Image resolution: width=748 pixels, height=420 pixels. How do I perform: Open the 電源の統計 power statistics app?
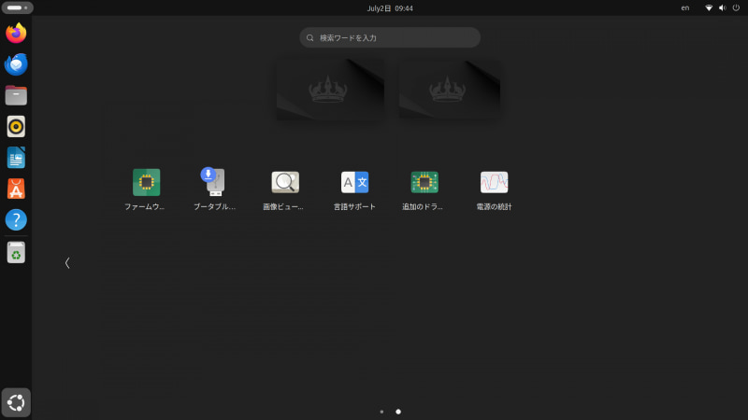click(494, 189)
